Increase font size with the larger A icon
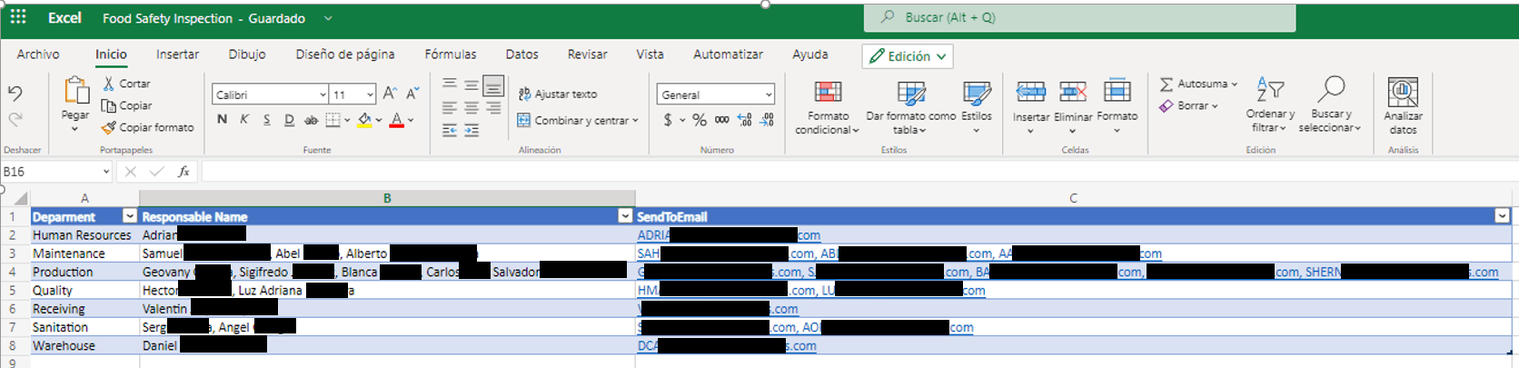 pyautogui.click(x=390, y=94)
